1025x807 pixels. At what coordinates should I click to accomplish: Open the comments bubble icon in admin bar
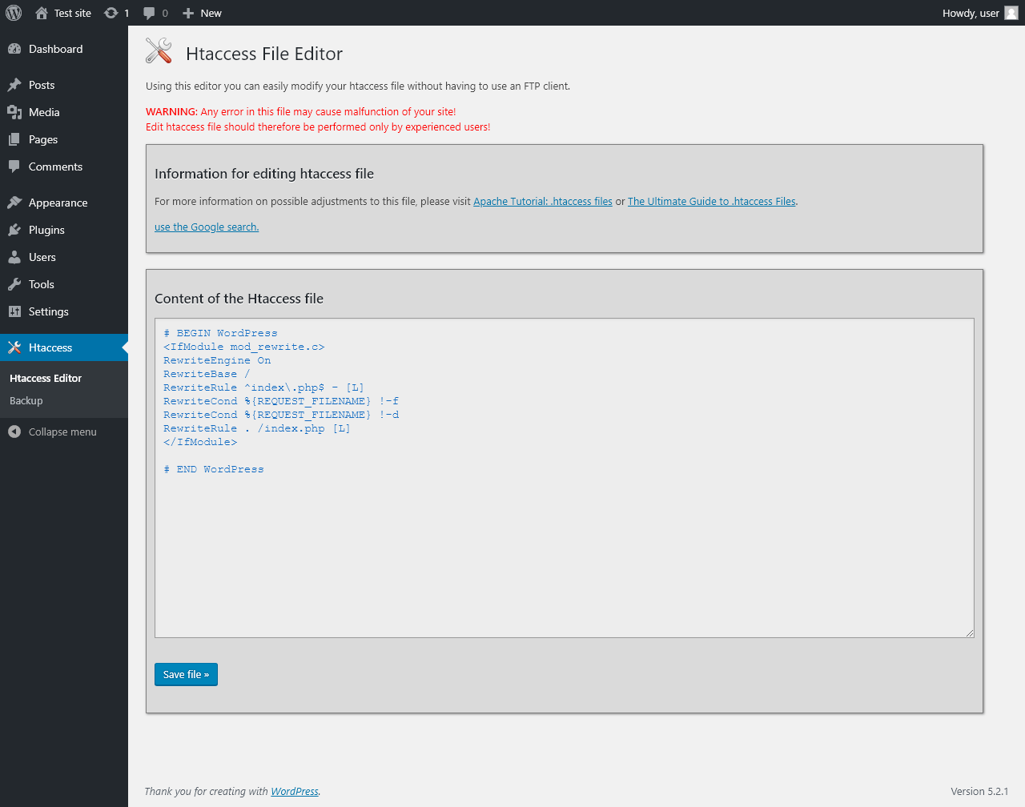149,13
